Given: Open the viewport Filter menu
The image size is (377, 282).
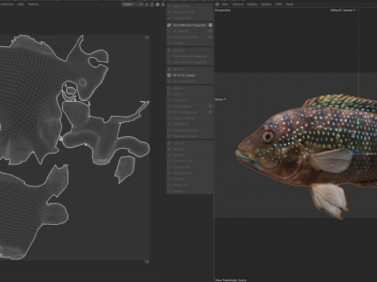Looking at the screenshot, I should pyautogui.click(x=279, y=4).
